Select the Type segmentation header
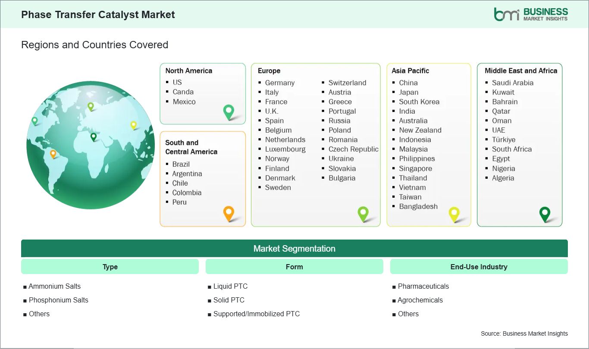 pyautogui.click(x=110, y=267)
